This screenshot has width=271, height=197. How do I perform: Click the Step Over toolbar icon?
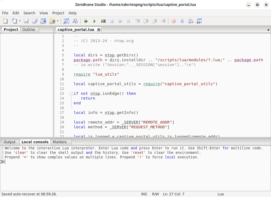146,21
